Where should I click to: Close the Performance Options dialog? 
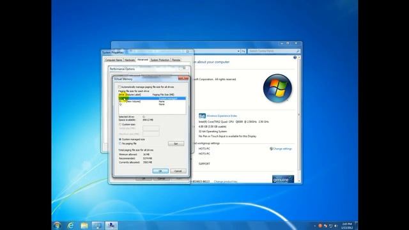(x=184, y=68)
